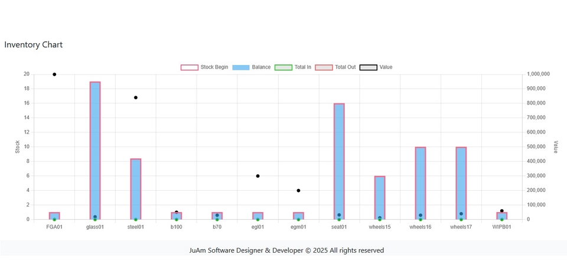Click the egm01 black Value dot
The height and width of the screenshot is (277, 567).
(x=298, y=191)
